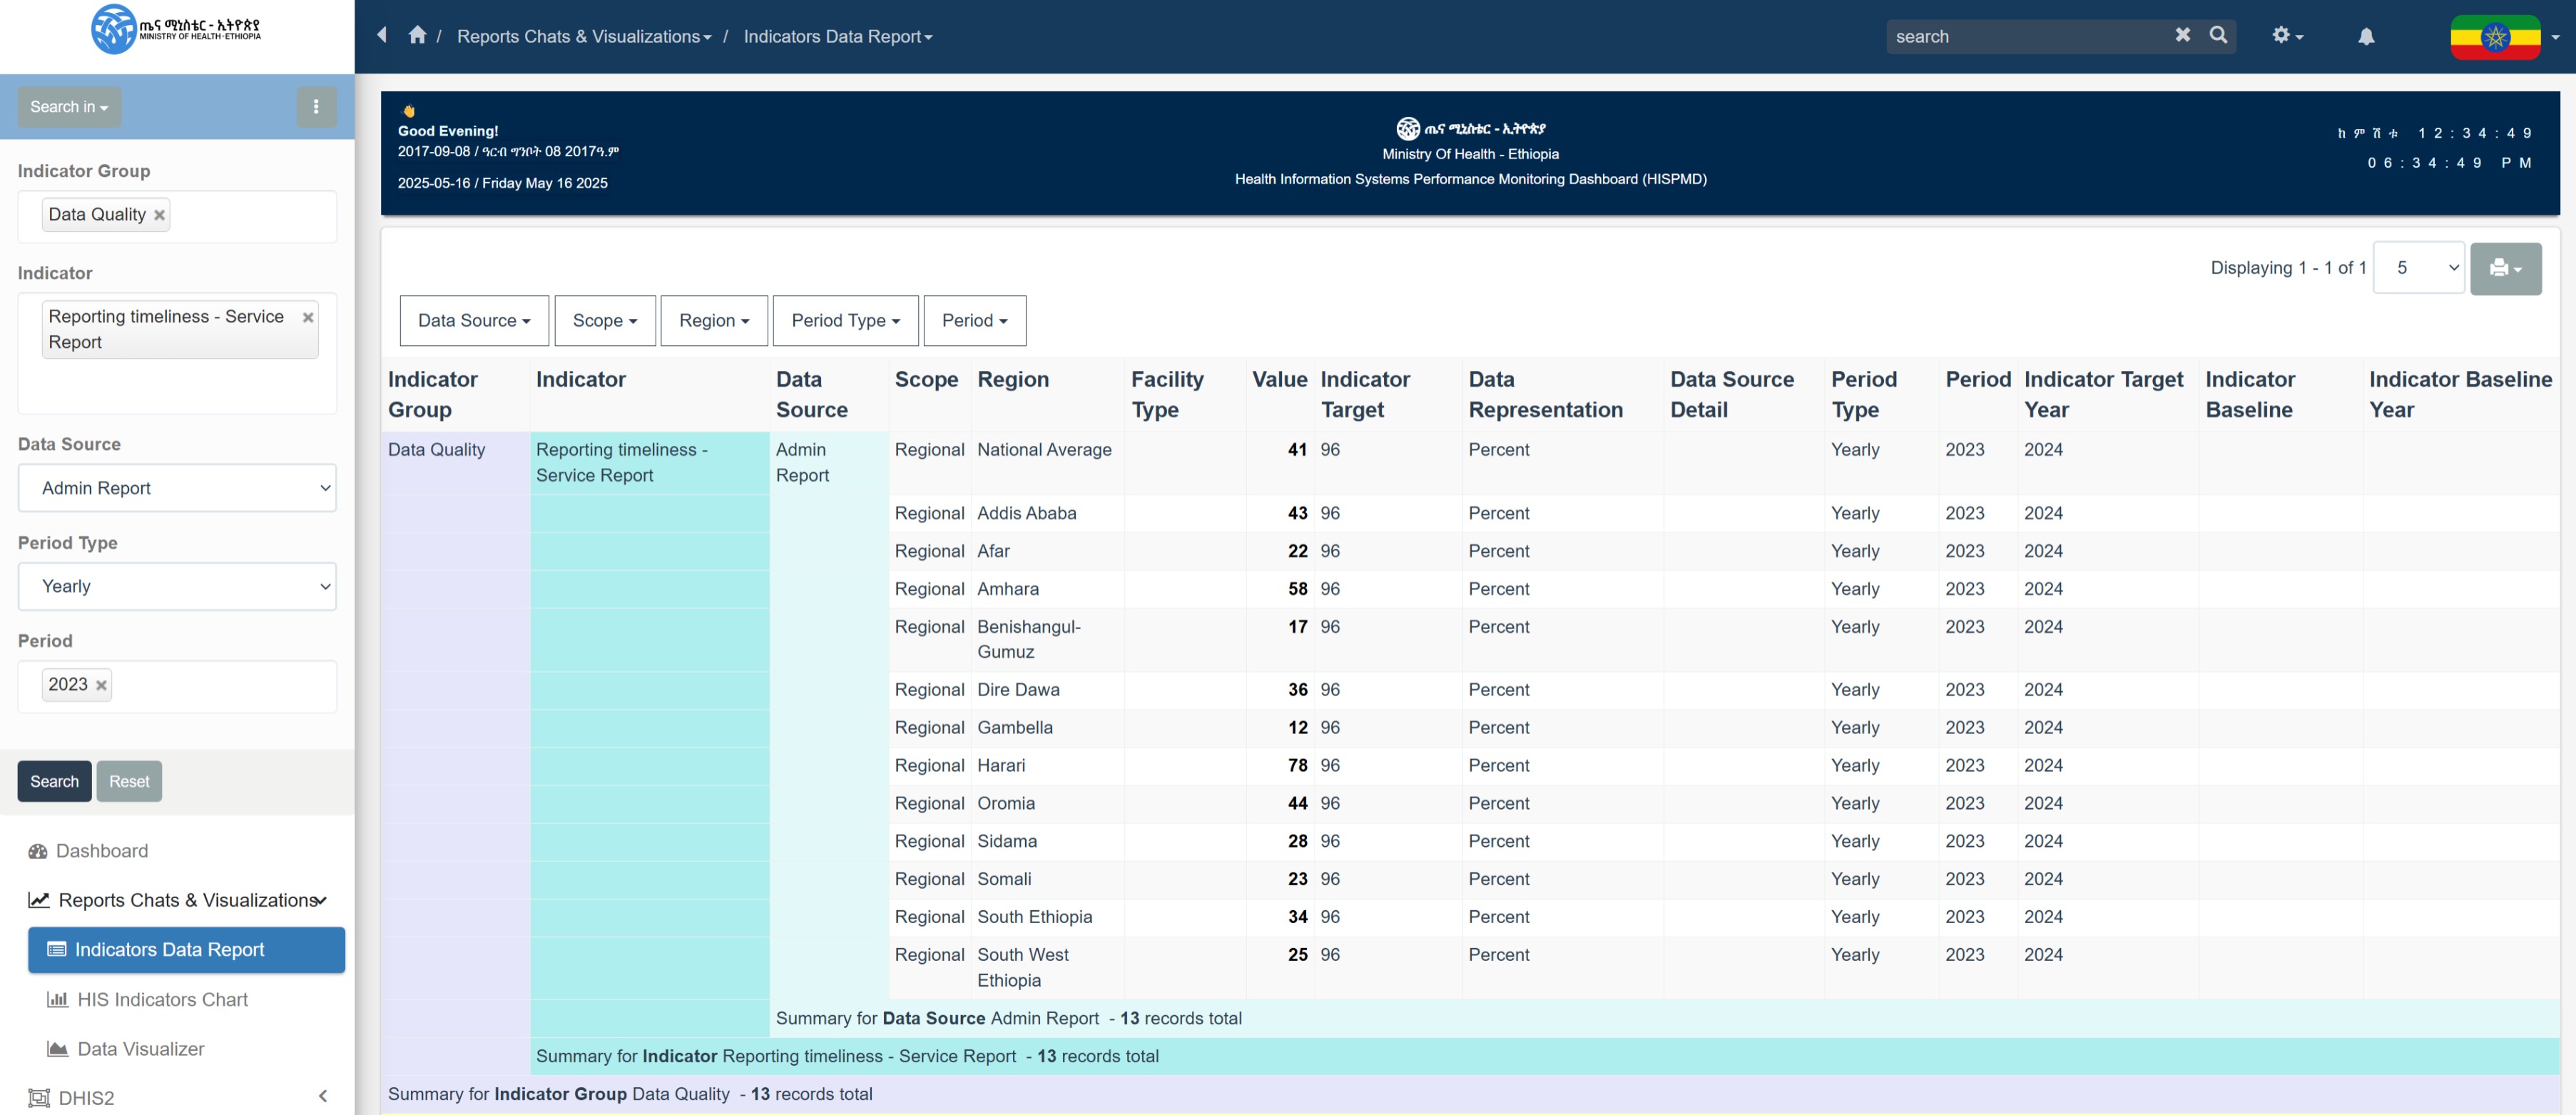Open the print/export icon dropdown
The image size is (2576, 1115).
coord(2505,268)
